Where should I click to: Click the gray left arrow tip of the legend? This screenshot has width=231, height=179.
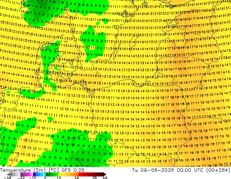point(8,174)
